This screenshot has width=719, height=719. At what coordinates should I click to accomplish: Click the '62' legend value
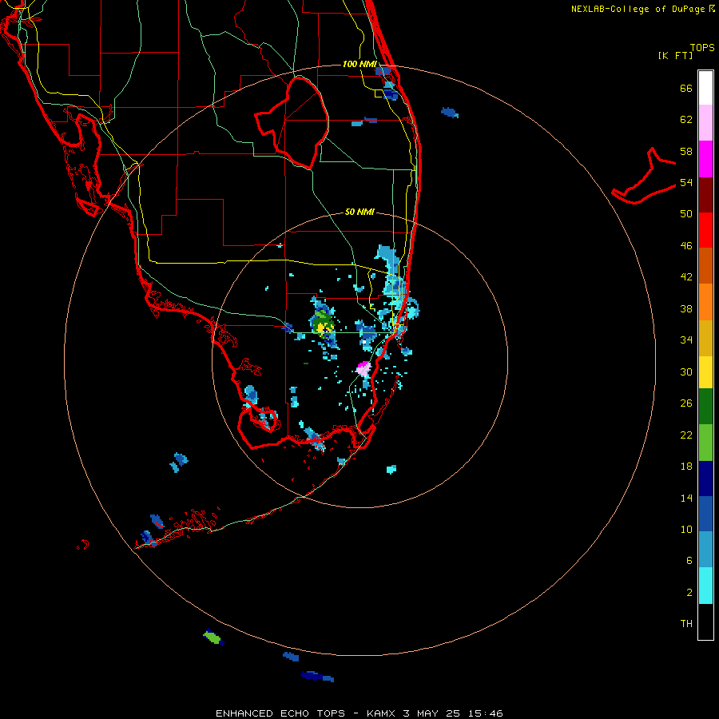686,120
